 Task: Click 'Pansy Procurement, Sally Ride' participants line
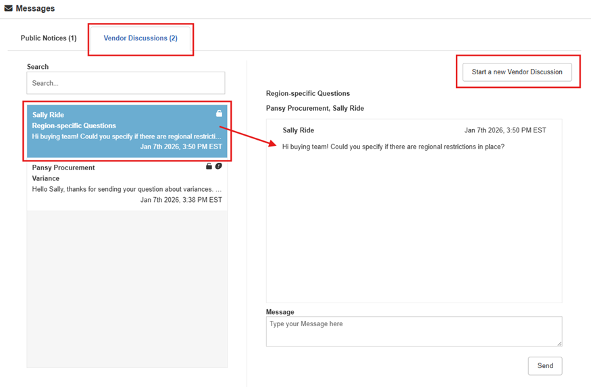[315, 108]
